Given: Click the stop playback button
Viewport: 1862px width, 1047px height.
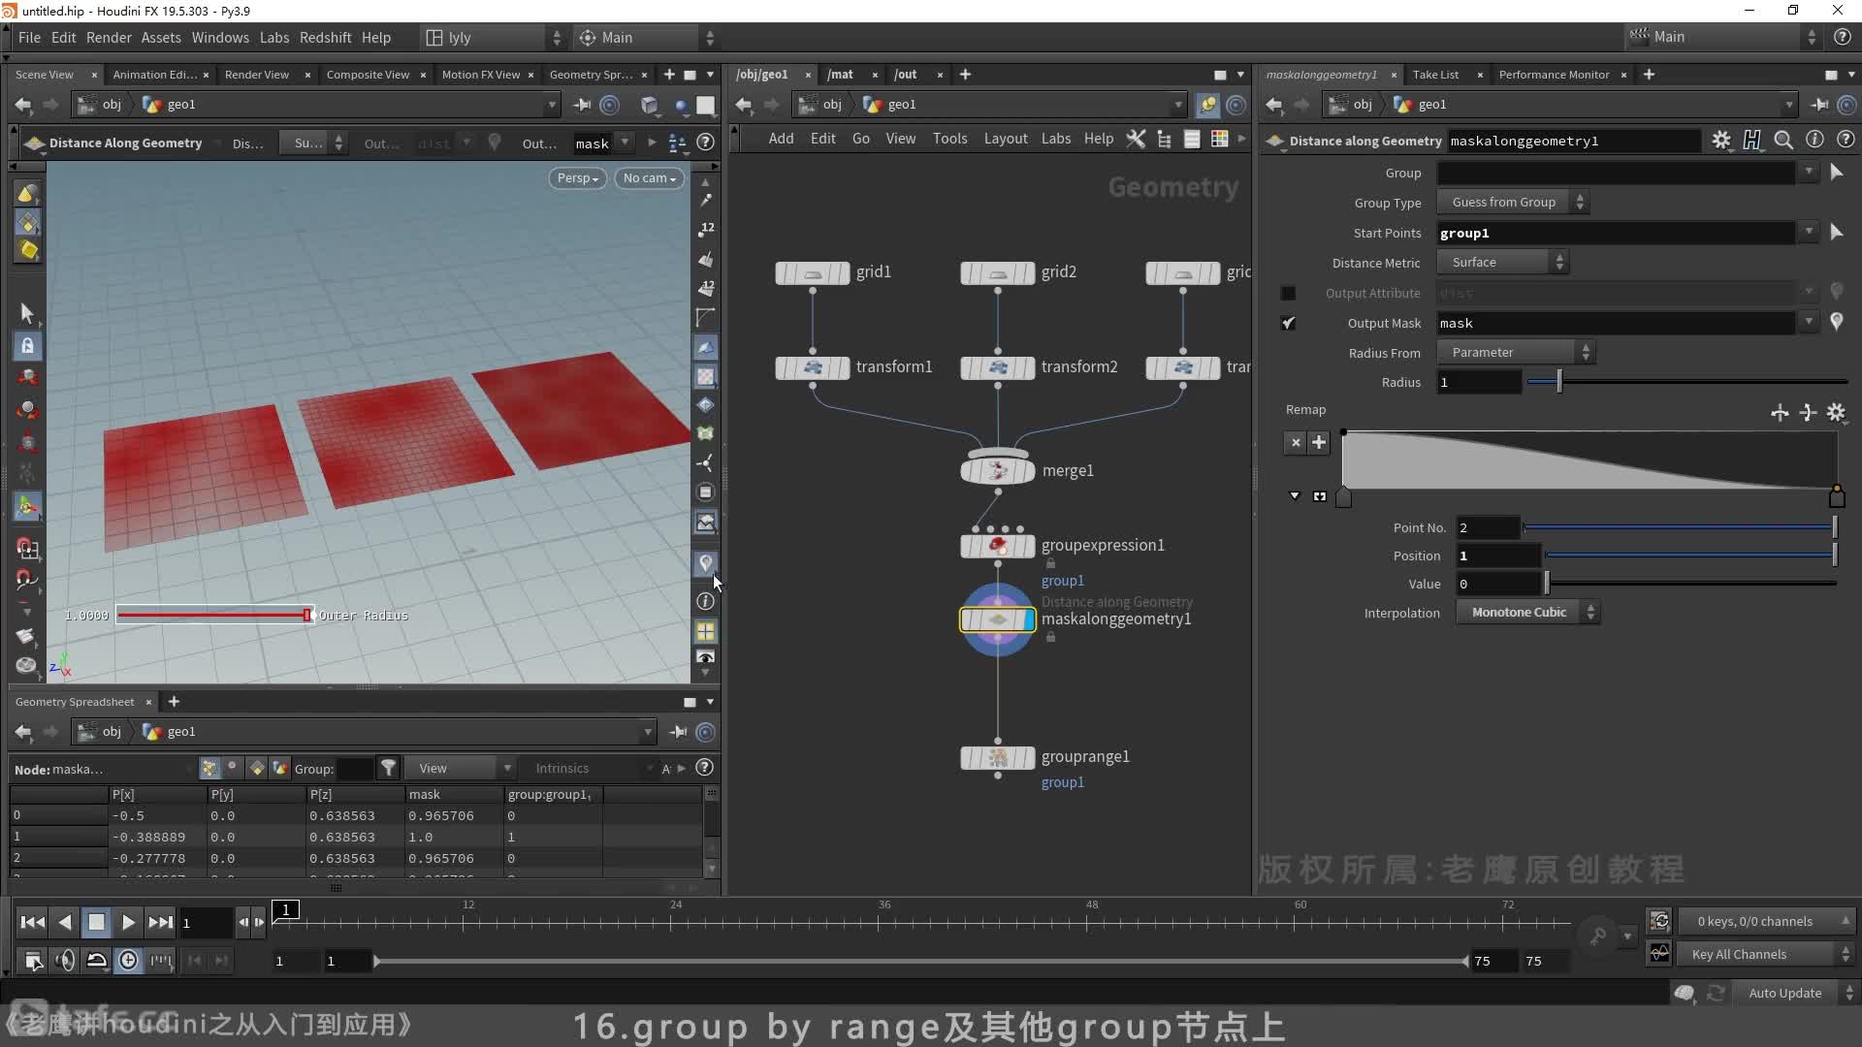Looking at the screenshot, I should point(96,923).
